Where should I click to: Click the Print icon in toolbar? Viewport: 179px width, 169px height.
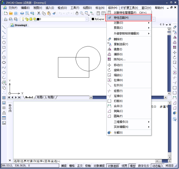coord(22,13)
